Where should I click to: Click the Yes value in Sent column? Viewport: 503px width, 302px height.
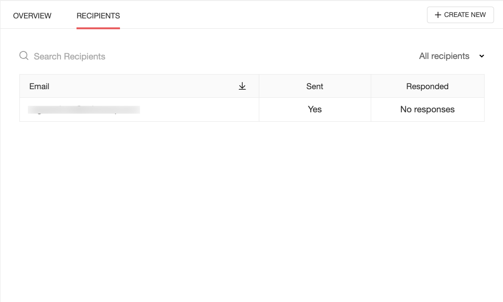pos(315,109)
